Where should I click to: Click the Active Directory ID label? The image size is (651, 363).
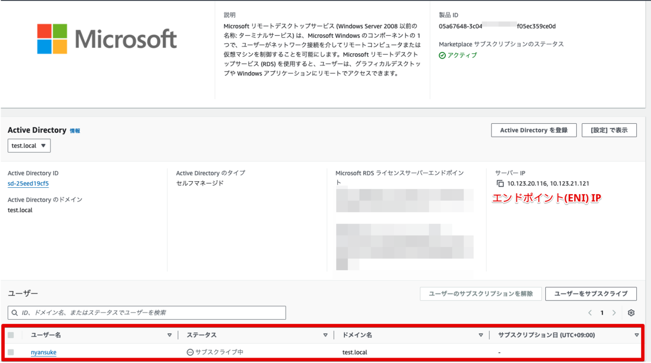click(x=33, y=173)
